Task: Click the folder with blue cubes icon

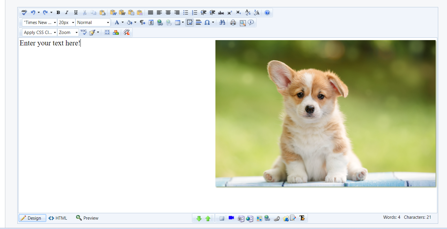Action: click(286, 218)
